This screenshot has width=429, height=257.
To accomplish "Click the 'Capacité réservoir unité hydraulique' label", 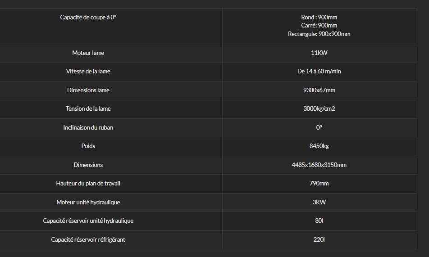I will [88, 221].
